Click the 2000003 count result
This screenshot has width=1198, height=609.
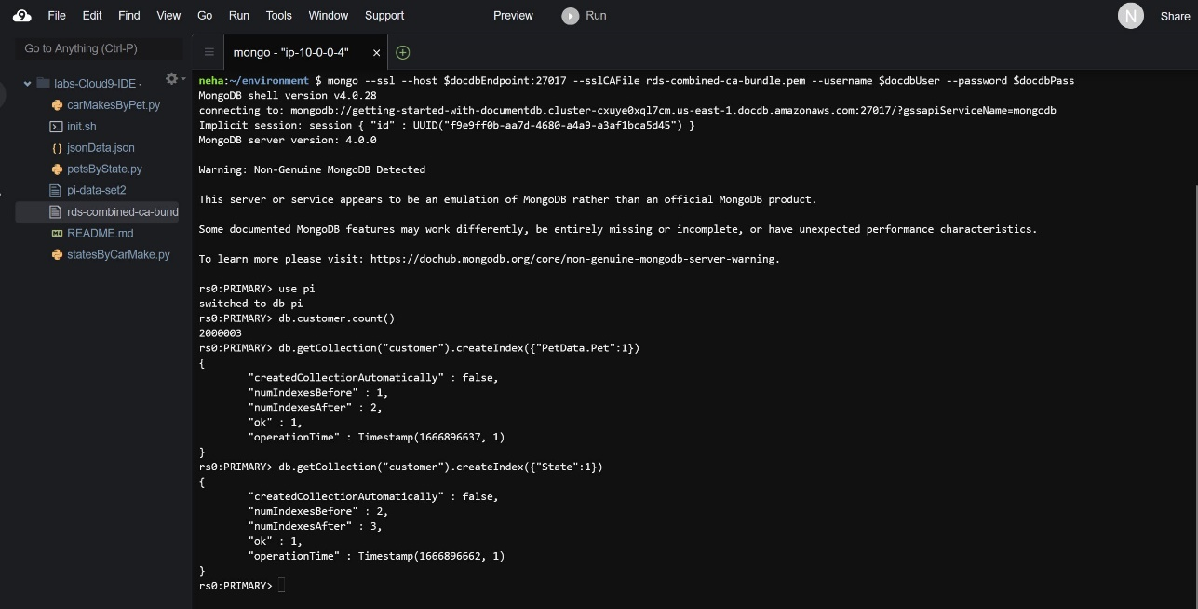pos(221,333)
